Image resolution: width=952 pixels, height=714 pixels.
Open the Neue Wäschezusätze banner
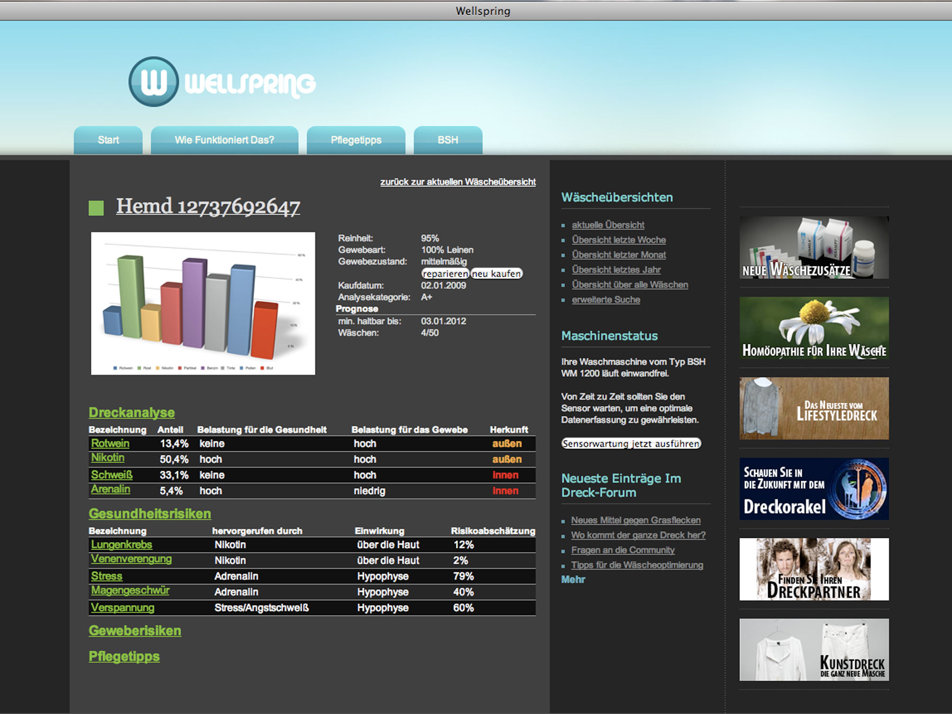[x=813, y=248]
